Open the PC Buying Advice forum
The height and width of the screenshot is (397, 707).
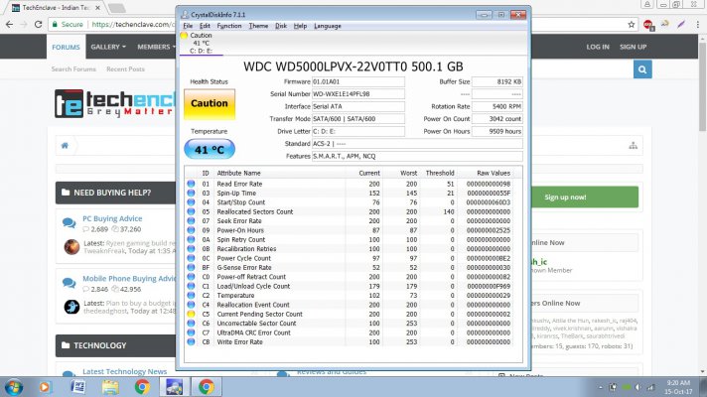112,218
